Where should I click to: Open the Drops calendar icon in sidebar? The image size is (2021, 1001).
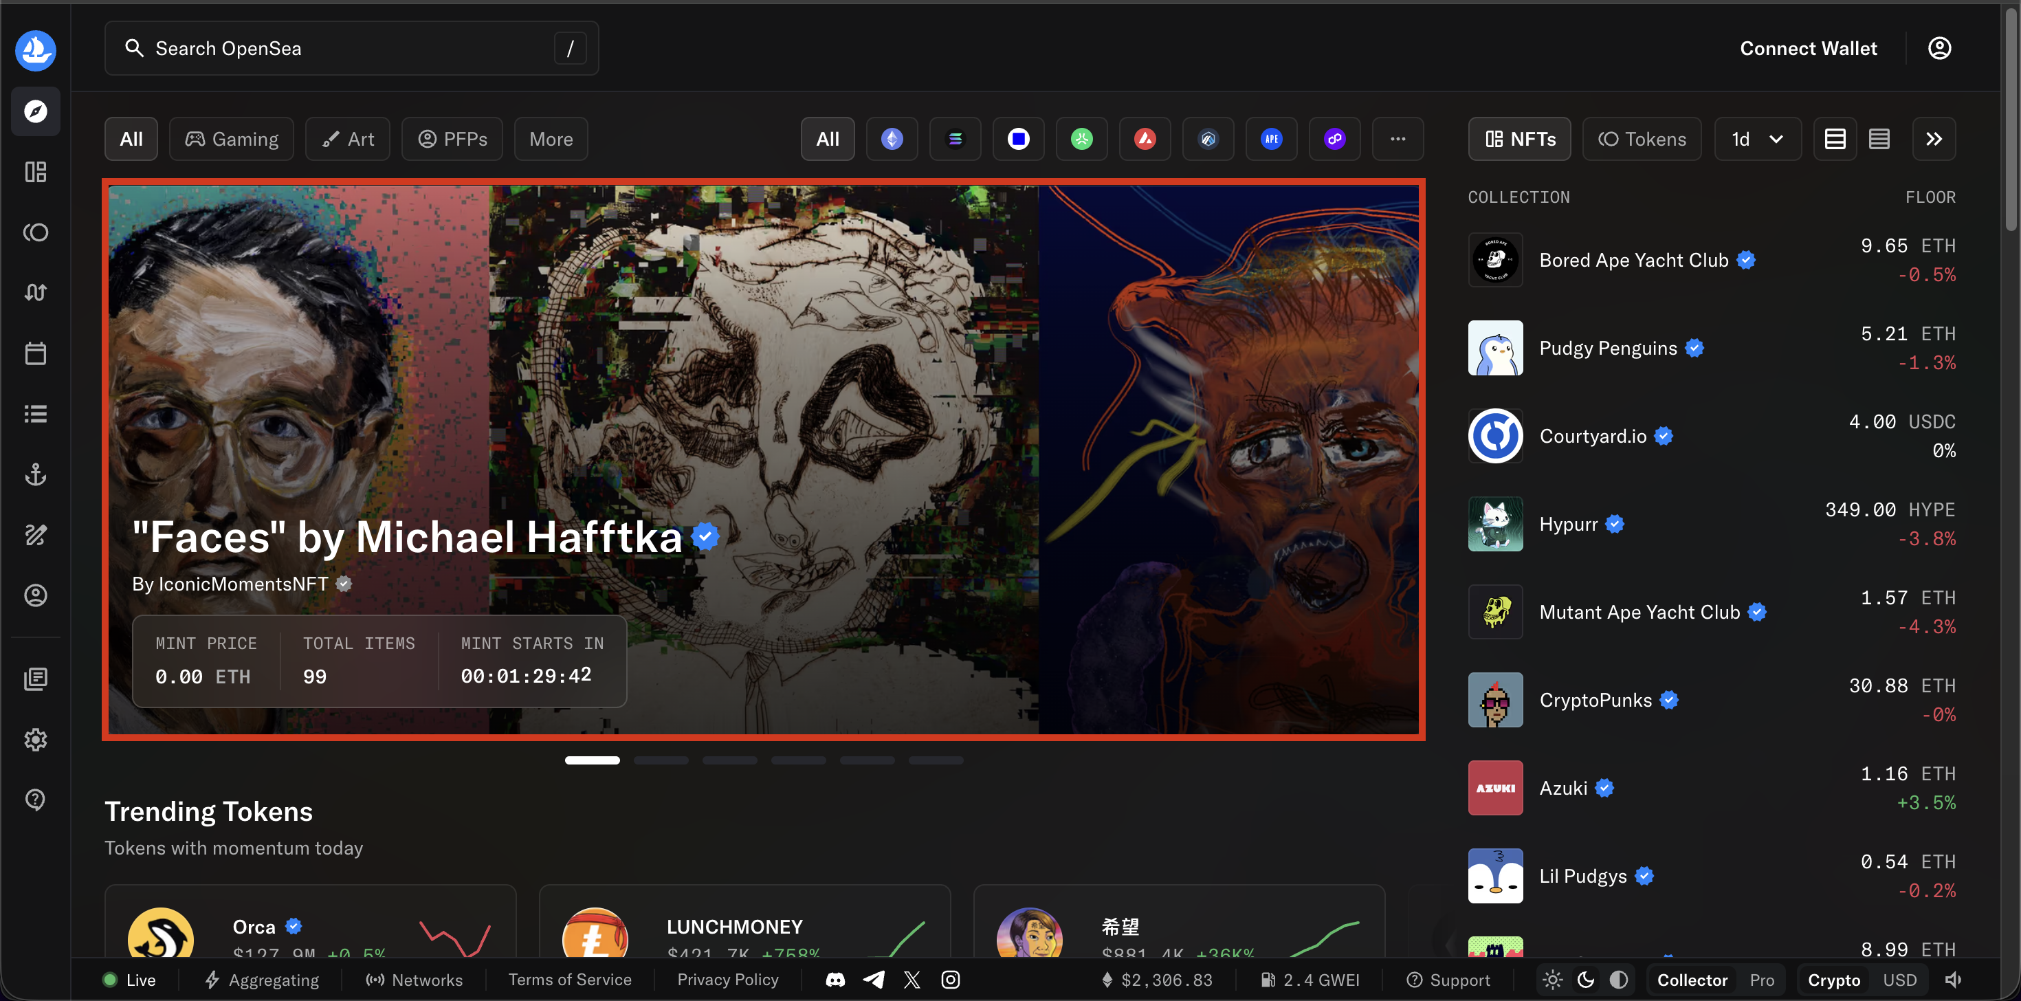(35, 353)
